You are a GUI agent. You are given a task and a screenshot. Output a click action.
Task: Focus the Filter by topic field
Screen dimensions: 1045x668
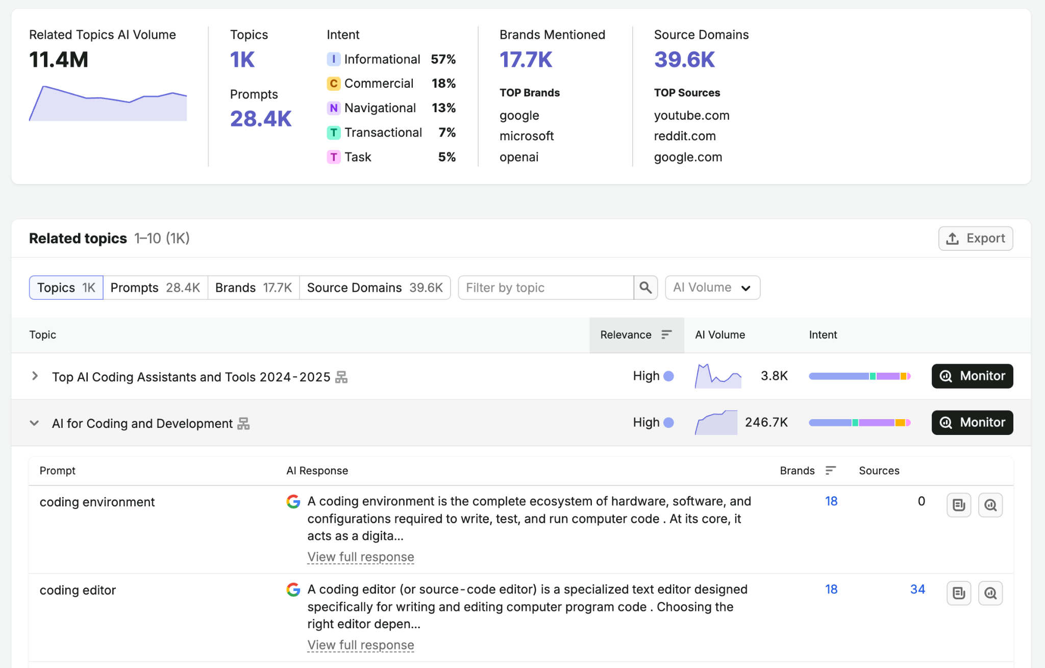click(x=545, y=288)
